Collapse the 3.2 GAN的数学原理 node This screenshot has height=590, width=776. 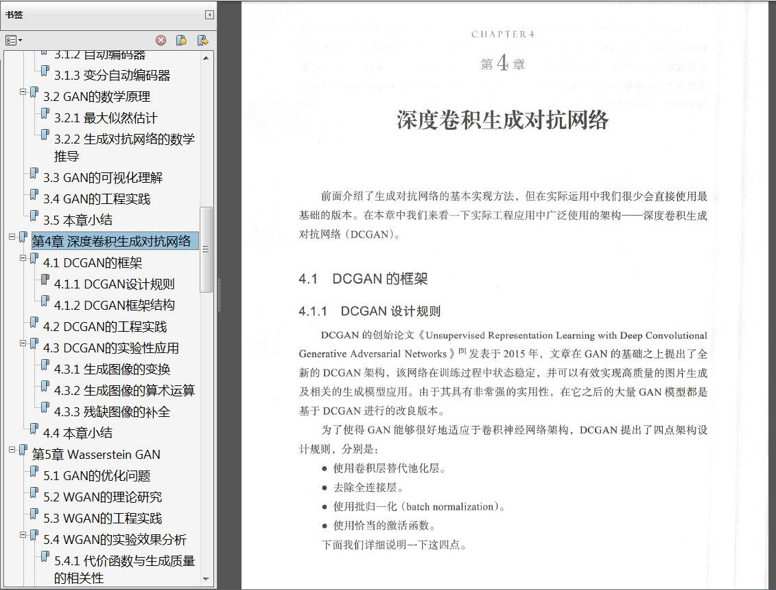click(x=23, y=91)
